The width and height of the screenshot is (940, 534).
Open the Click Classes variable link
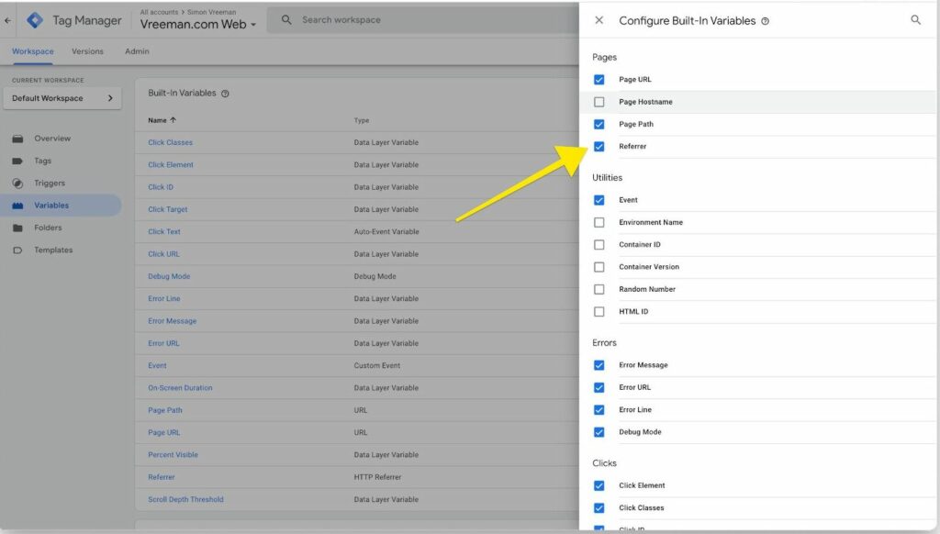pyautogui.click(x=170, y=142)
